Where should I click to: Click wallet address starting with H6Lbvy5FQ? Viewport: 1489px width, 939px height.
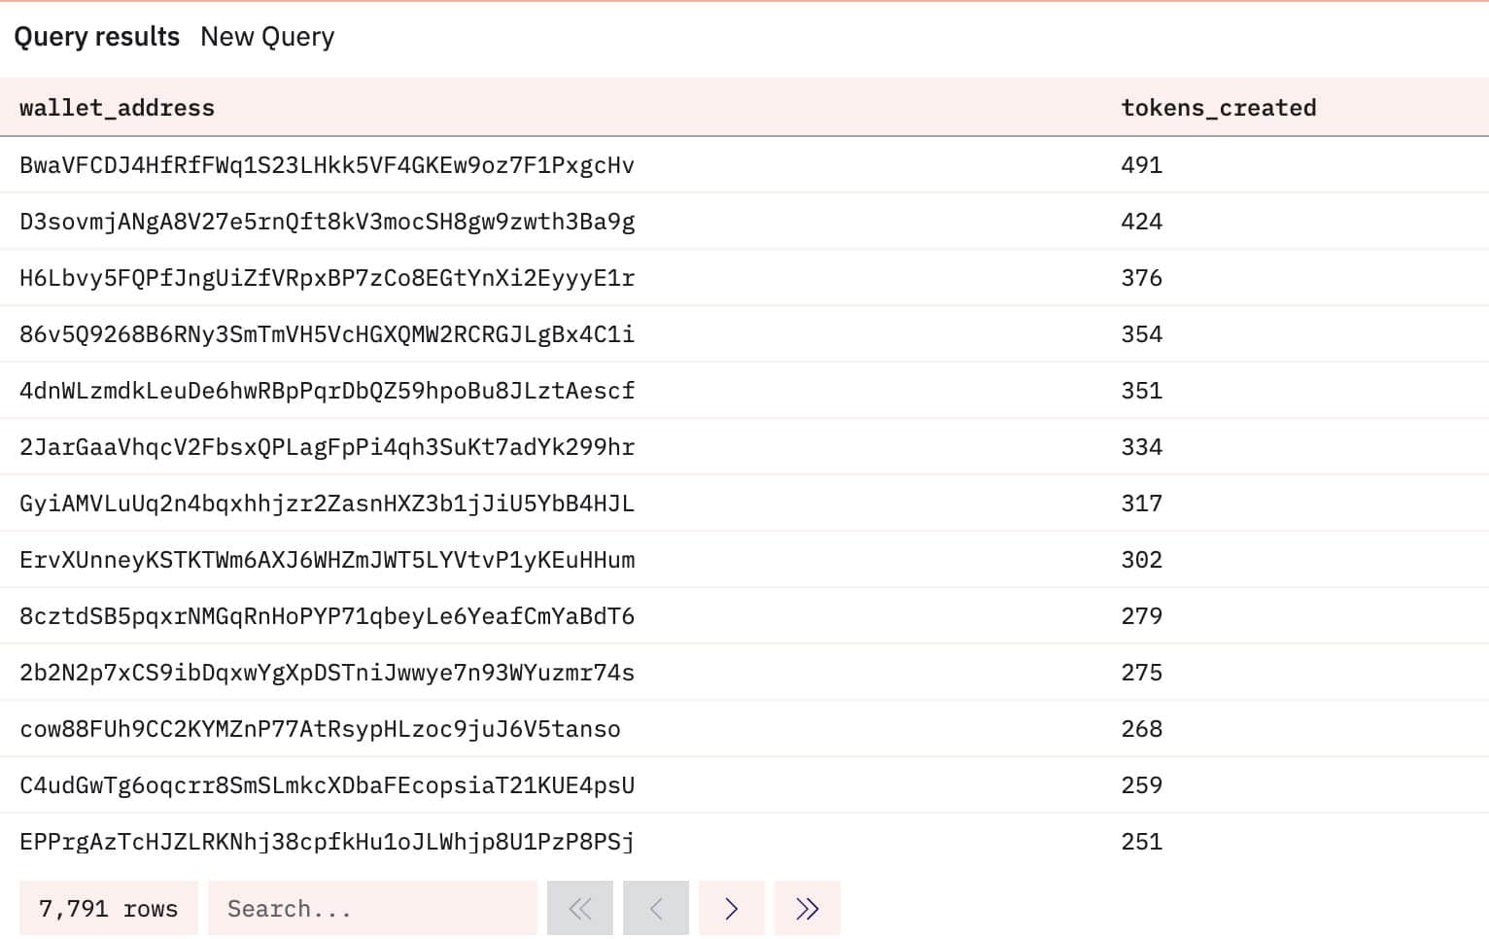click(x=327, y=278)
